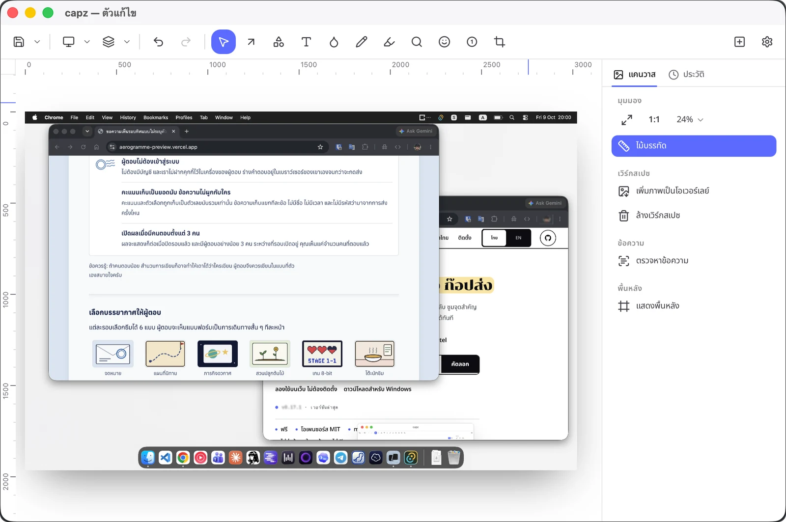The image size is (786, 522).
Task: Redo the last undone action
Action: point(186,42)
